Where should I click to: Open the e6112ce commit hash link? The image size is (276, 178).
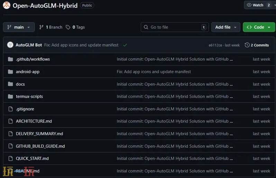tap(215, 45)
